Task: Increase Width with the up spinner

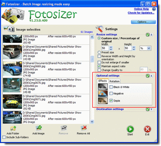Action: 111,47
